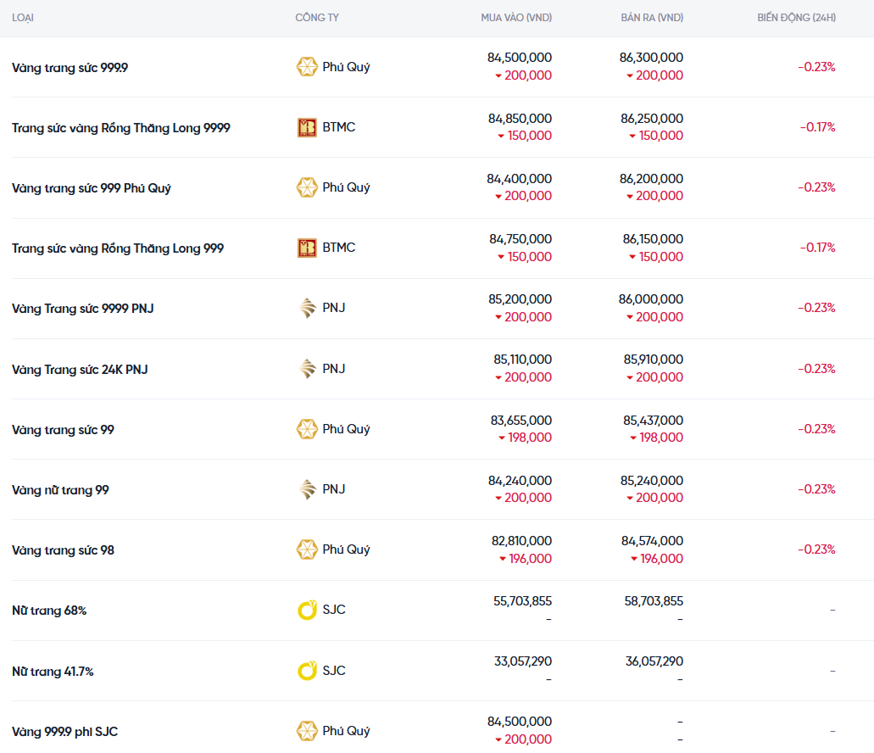Click -0.23% change in Vàng trang sức 98 row
Screen dimensions: 874x753
click(x=816, y=549)
